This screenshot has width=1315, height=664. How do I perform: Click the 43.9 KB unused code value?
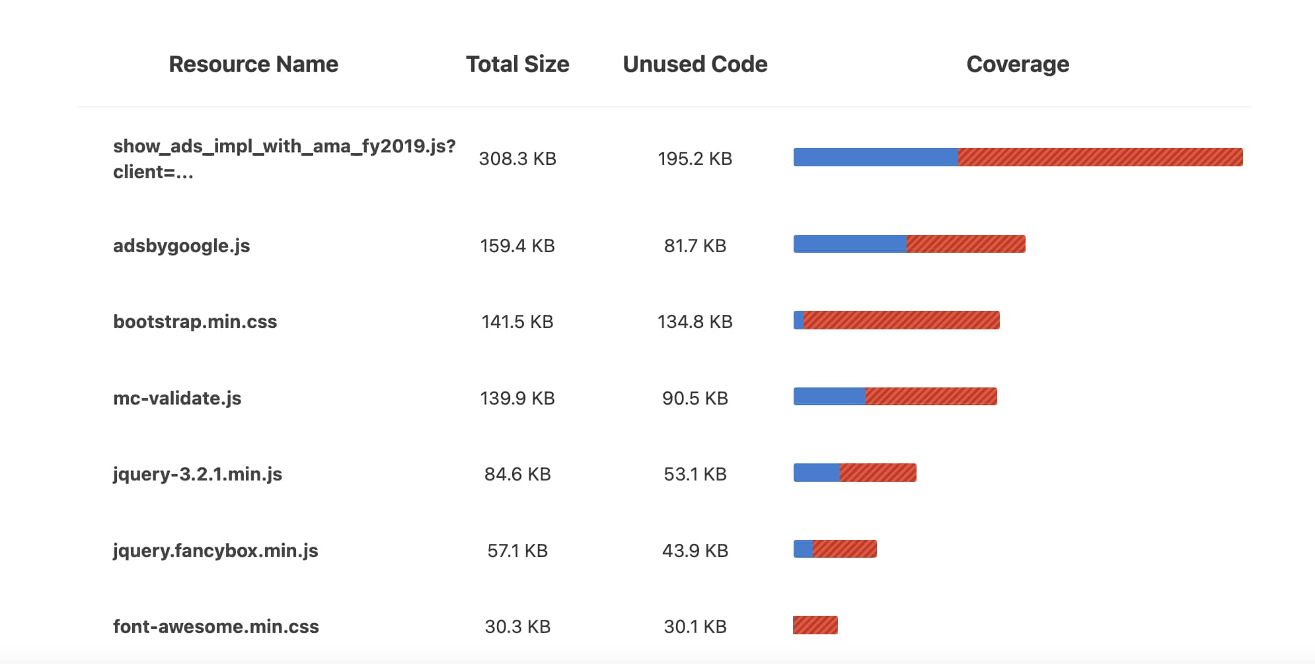tap(695, 550)
